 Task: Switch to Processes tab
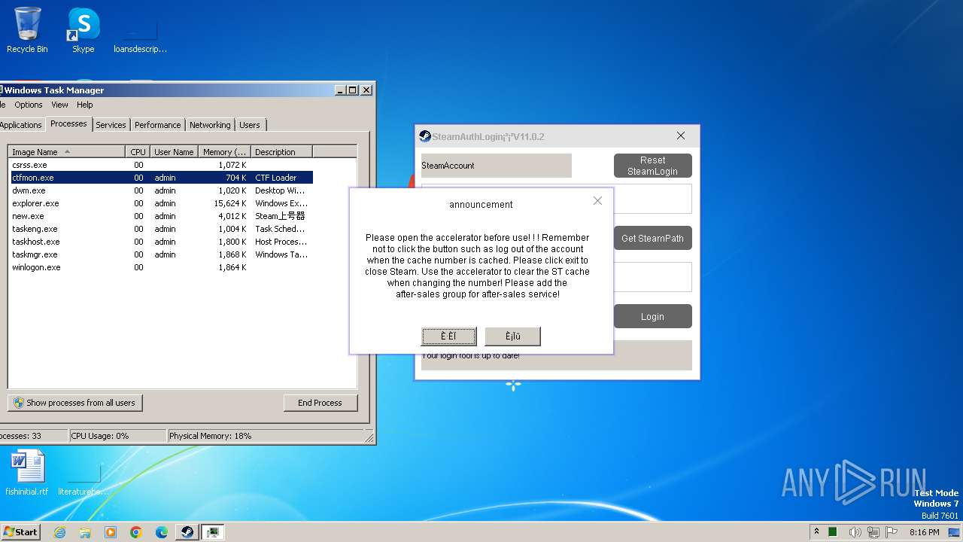pos(68,123)
